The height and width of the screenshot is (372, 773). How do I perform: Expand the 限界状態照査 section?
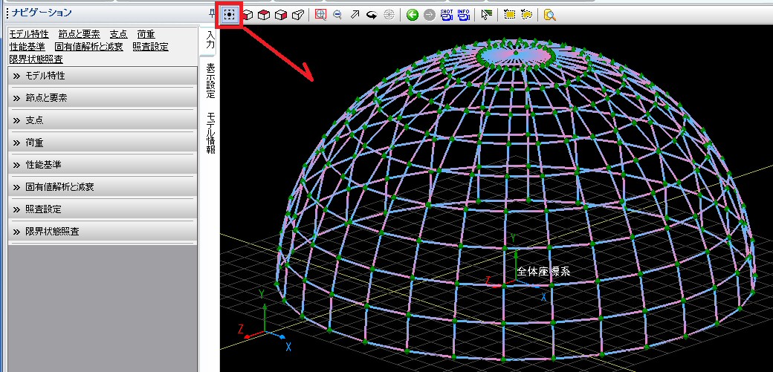coord(103,232)
